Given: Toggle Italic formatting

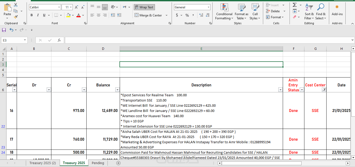Looking at the screenshot, I should pyautogui.click(x=38, y=15).
